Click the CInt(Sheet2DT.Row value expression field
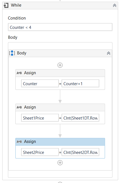The image size is (122, 183). [80, 152]
